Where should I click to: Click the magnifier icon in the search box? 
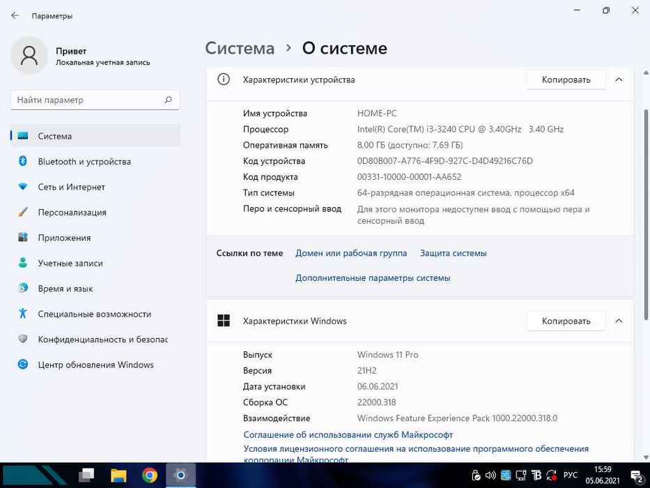tap(168, 100)
